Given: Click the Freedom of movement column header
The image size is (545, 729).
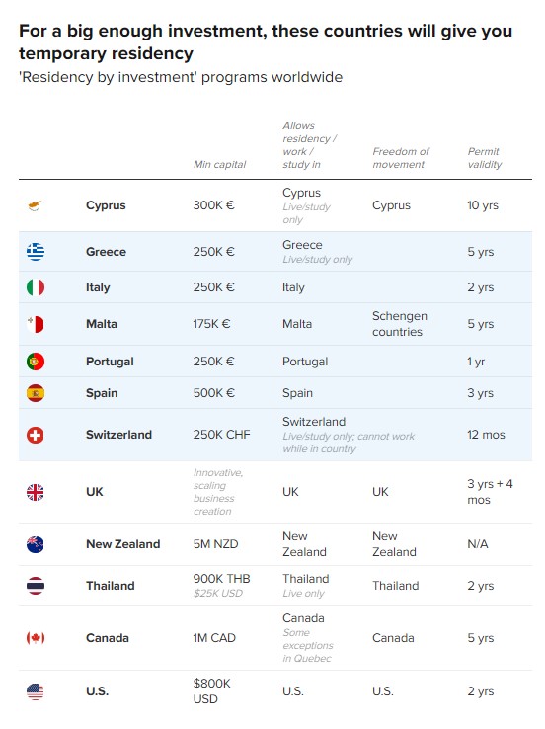Looking at the screenshot, I should [x=401, y=158].
